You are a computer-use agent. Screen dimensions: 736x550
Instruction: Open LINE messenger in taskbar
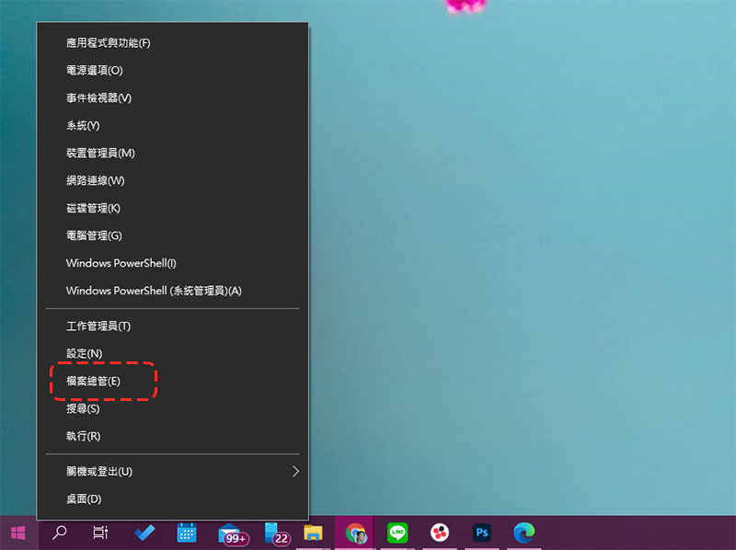coord(397,533)
